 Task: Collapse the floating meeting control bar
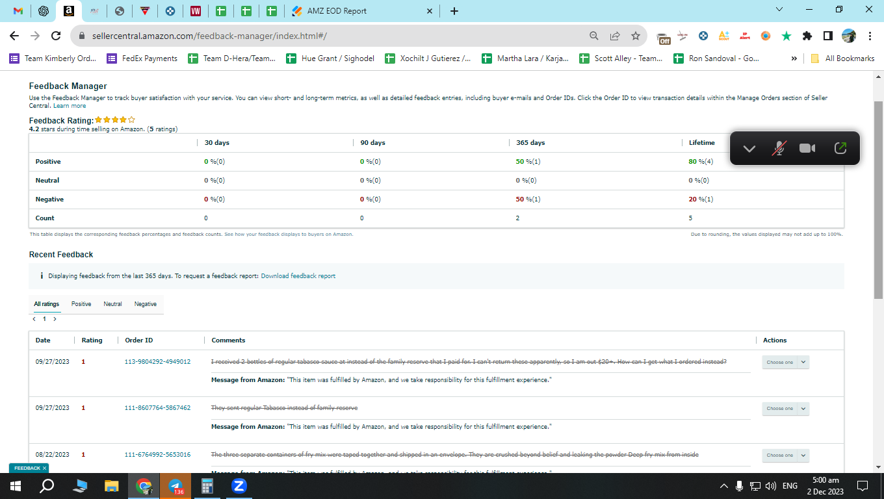click(749, 148)
